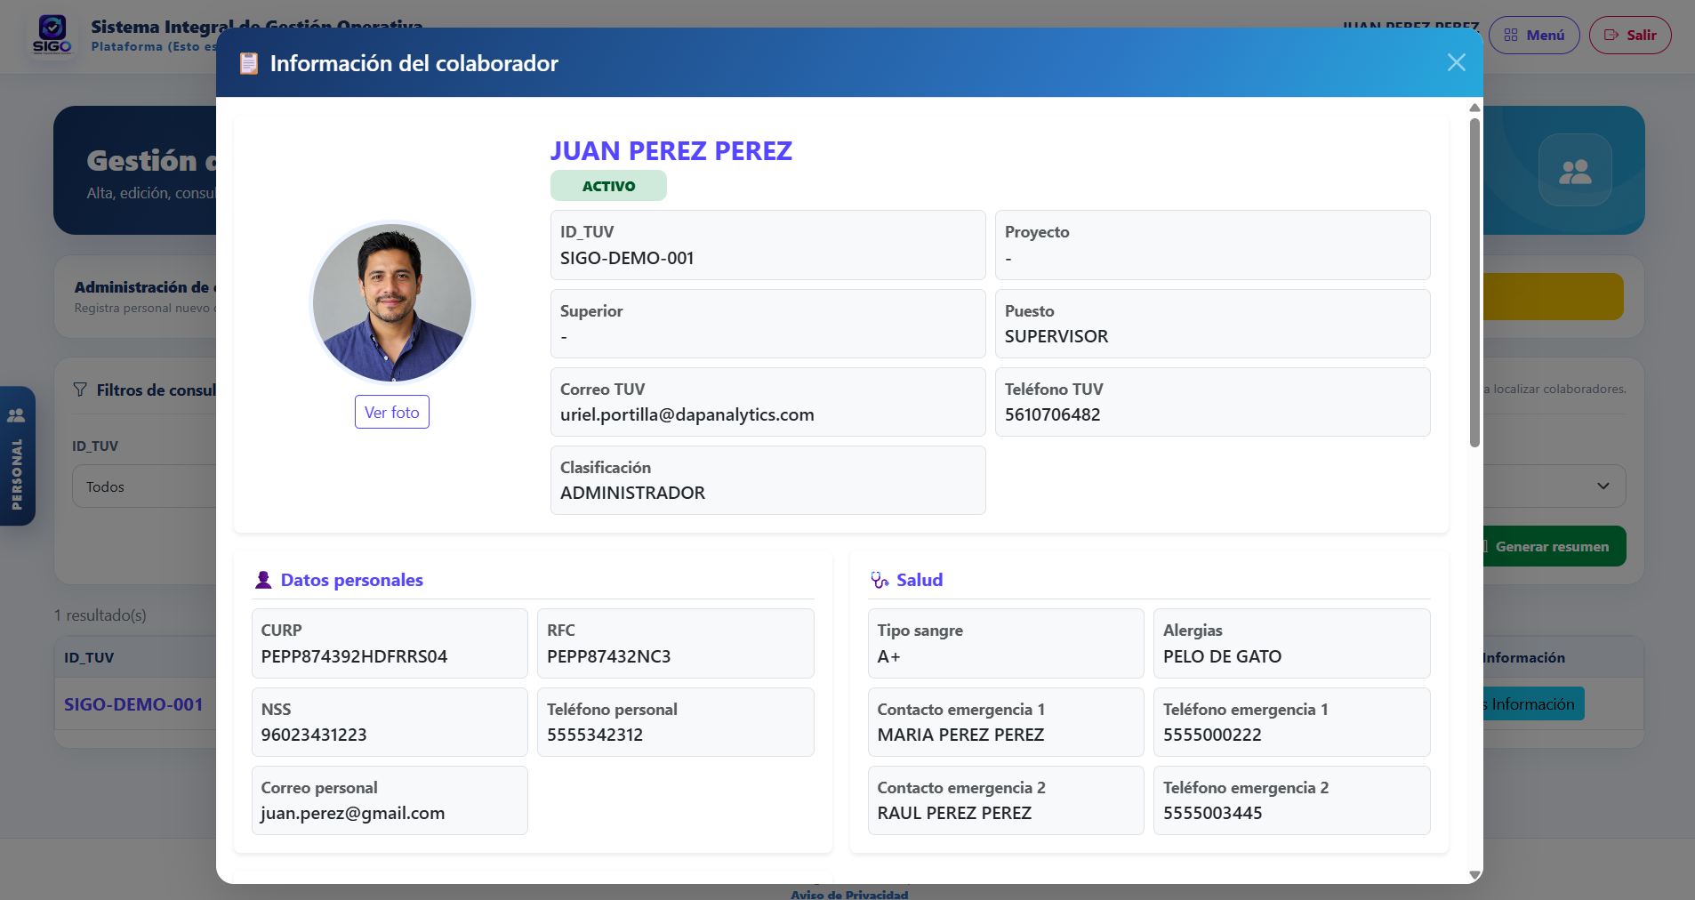Screen dimensions: 1695x900
Task: Click the Salir logout button
Action: (x=1630, y=35)
